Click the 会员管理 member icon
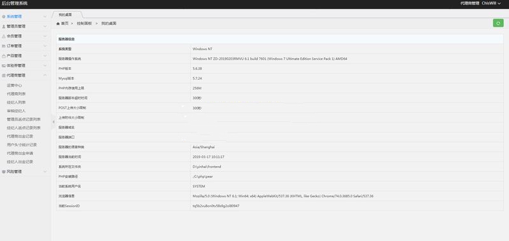This screenshot has width=509, height=241. point(4,36)
